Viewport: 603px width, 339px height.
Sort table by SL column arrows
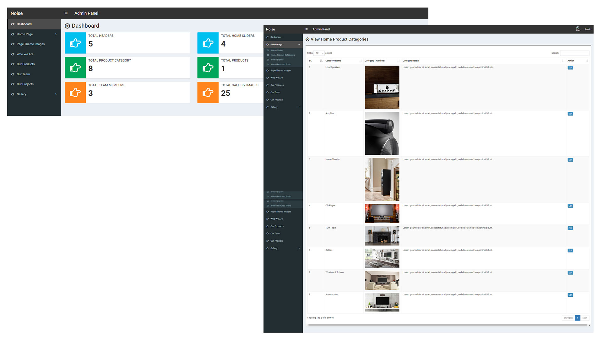coord(321,61)
